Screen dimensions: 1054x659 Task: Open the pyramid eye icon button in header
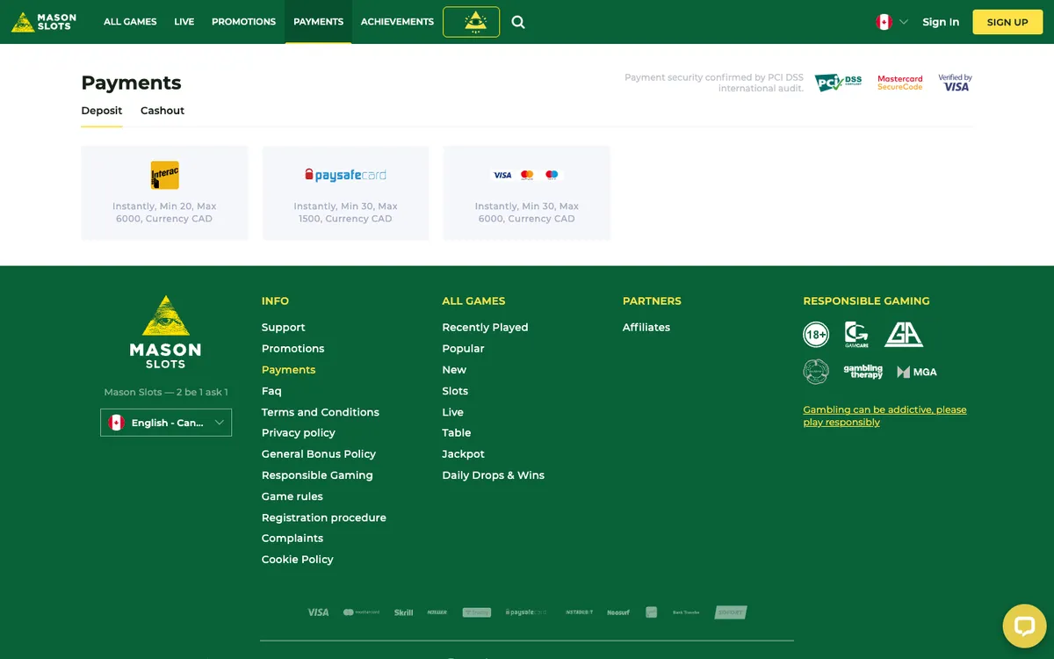(471, 22)
